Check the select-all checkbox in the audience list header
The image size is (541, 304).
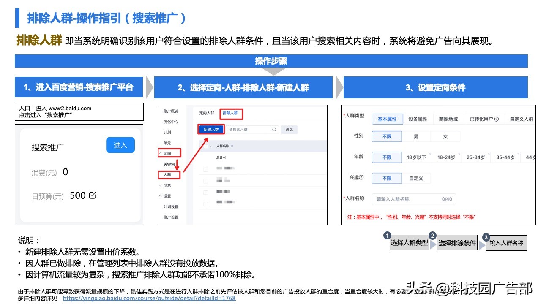206,147
